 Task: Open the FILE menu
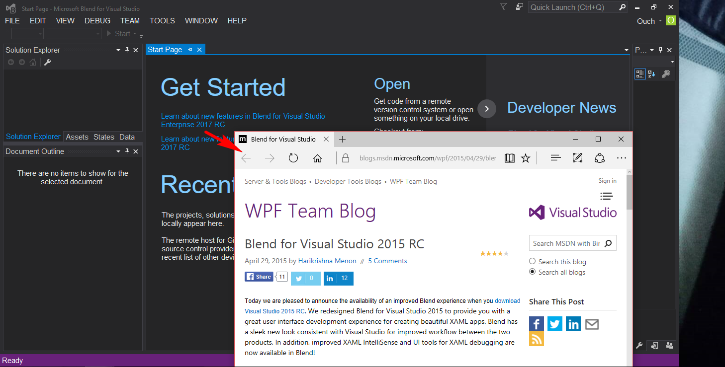tap(12, 21)
